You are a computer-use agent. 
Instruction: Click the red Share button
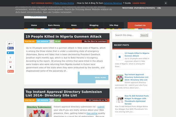click(11, 71)
